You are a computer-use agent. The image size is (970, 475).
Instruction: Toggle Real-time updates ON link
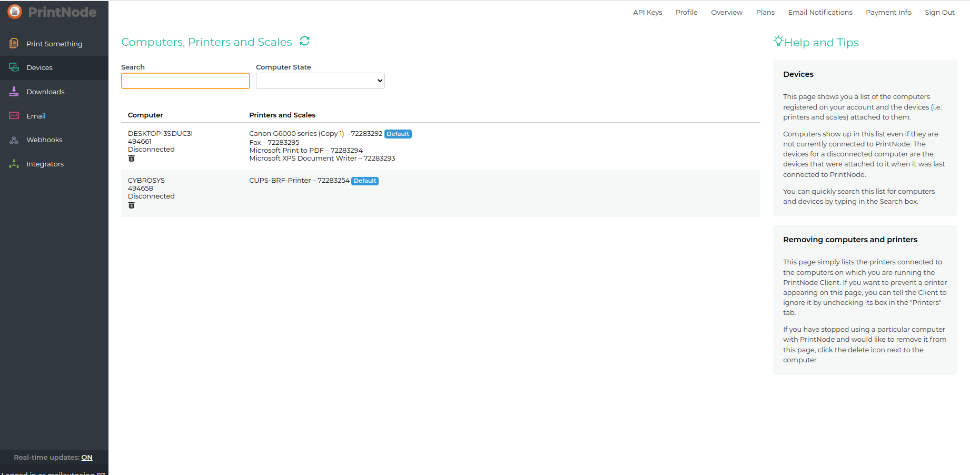point(87,458)
